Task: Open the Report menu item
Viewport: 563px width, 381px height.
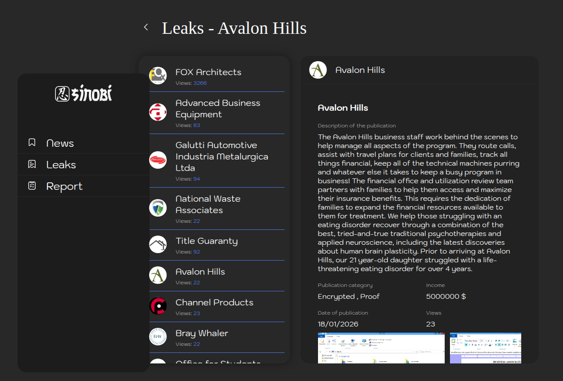Action: (x=64, y=186)
